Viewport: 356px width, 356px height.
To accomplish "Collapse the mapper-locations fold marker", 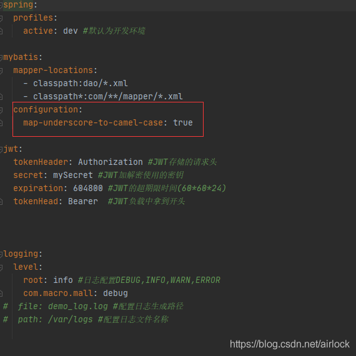I will 1,71.
